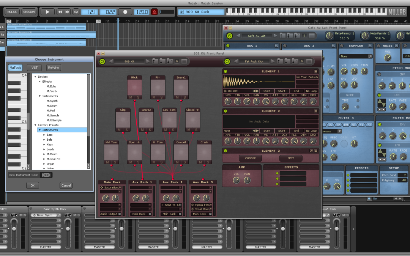Toggle the loop playback button
This screenshot has width=410, height=256.
tap(76, 12)
